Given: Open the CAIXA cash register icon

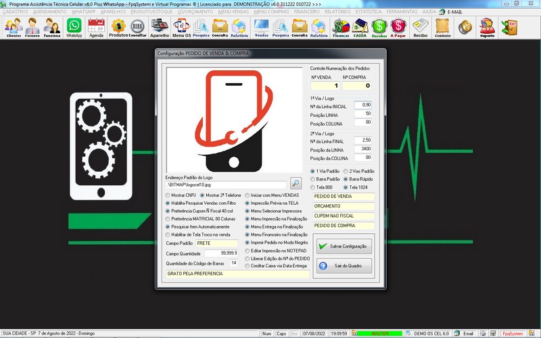Looking at the screenshot, I should tap(360, 28).
